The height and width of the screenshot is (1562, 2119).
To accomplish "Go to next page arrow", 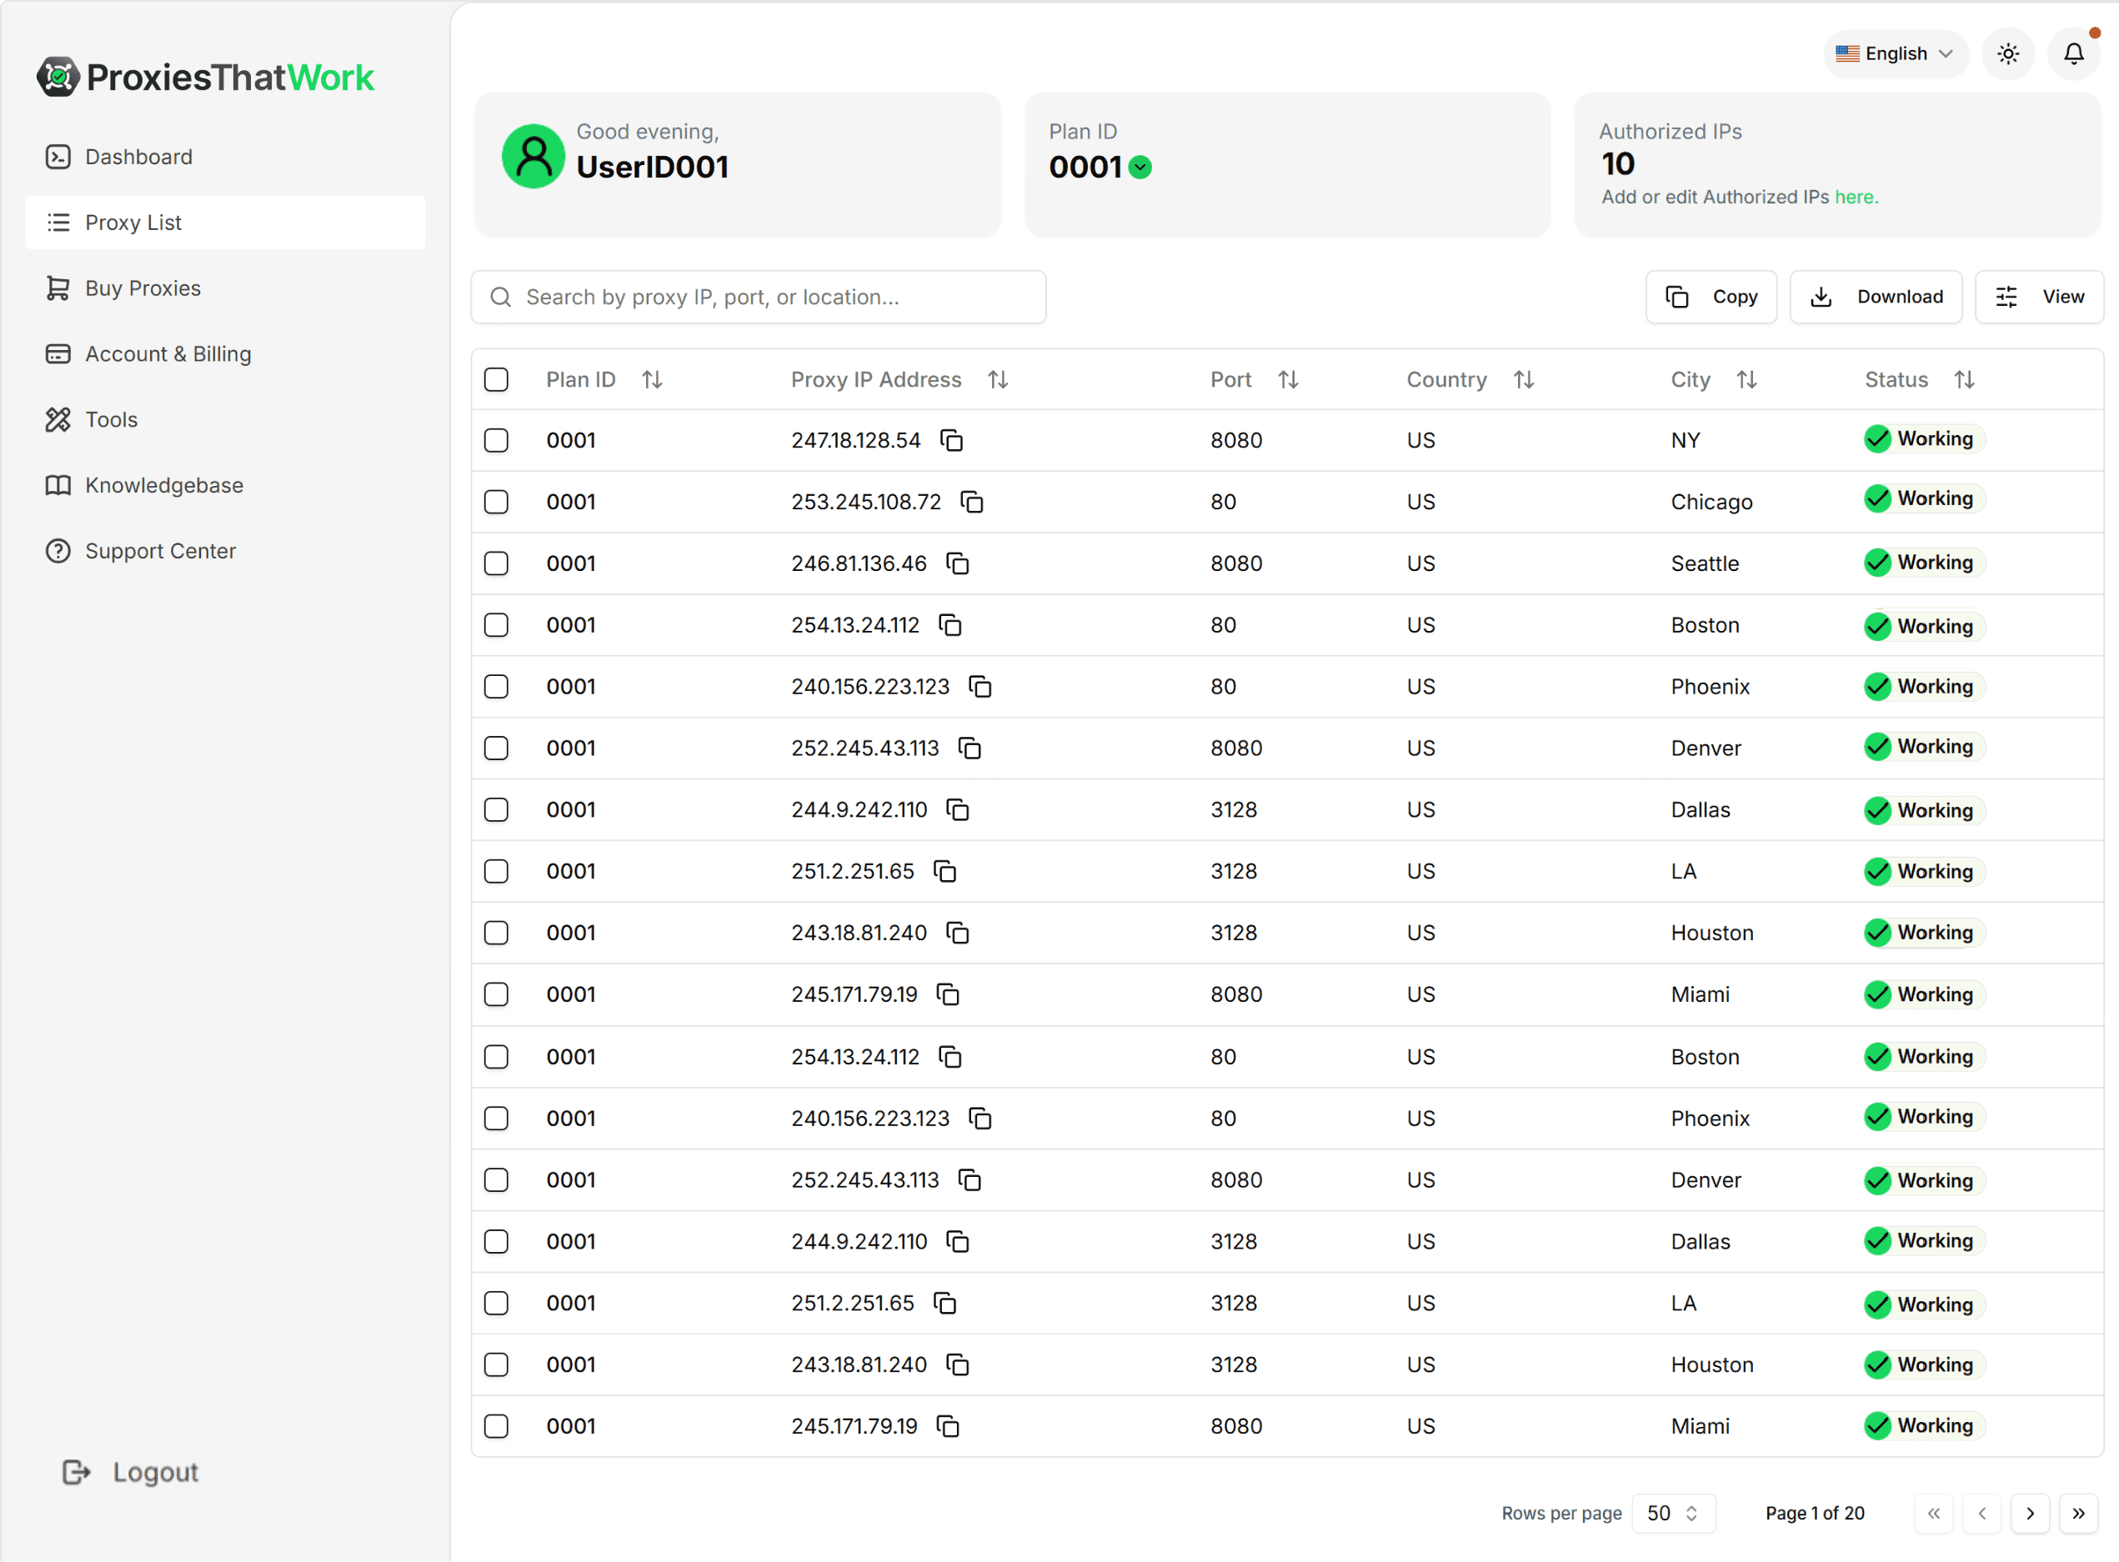I will 2029,1513.
